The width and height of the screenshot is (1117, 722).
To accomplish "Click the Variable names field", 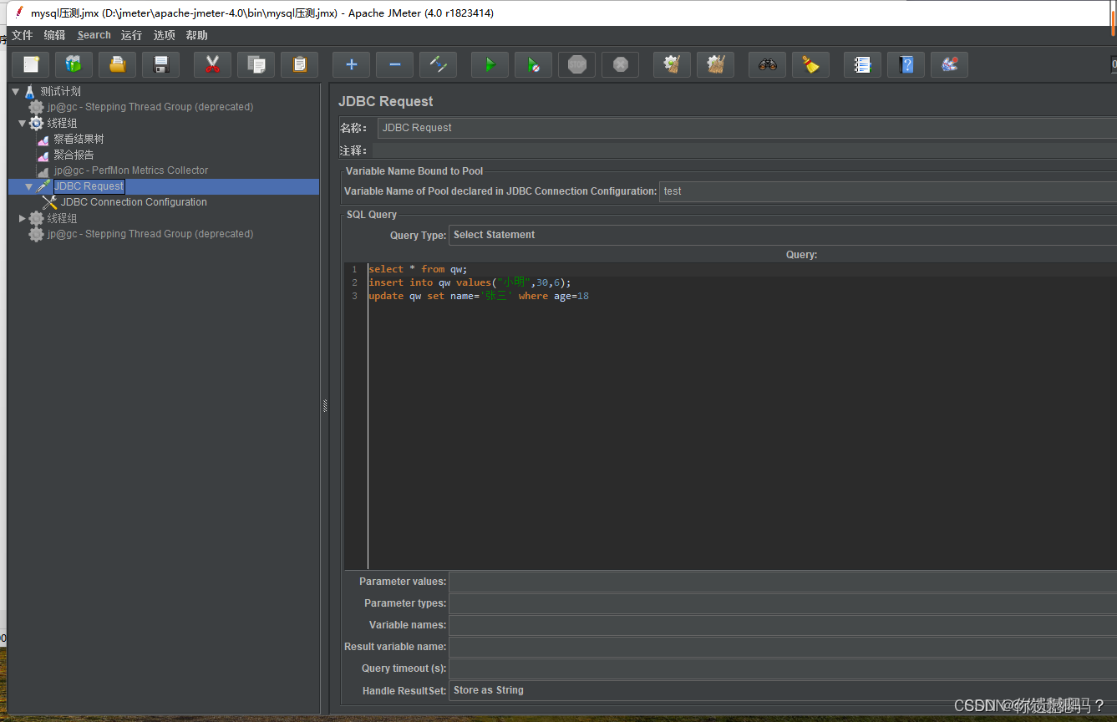I will point(782,625).
